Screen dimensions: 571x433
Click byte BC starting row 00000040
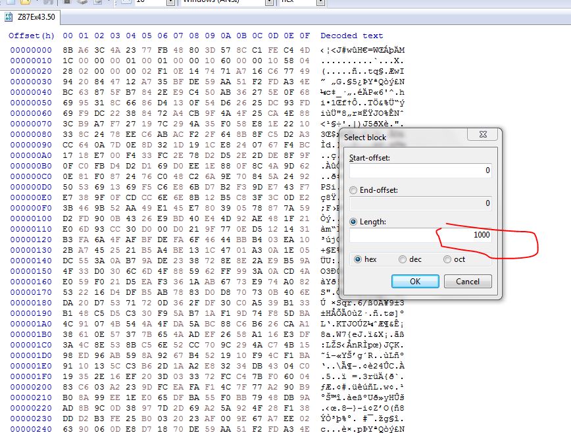[68, 92]
